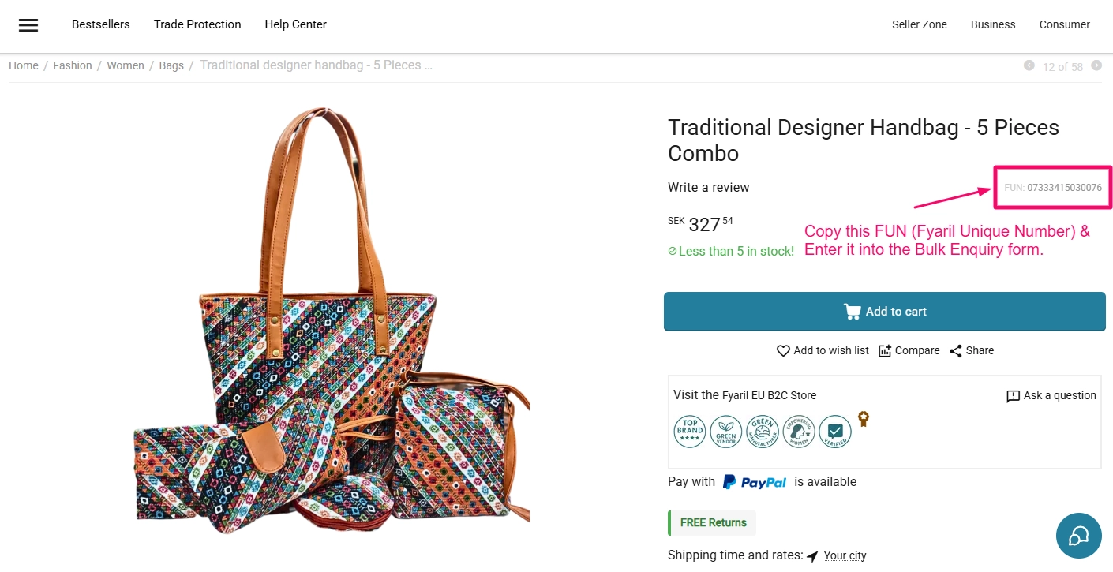
Task: Add the handbag to cart
Action: (884, 312)
